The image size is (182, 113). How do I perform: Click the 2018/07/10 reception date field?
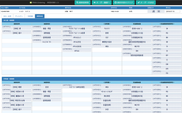(x=173, y=11)
